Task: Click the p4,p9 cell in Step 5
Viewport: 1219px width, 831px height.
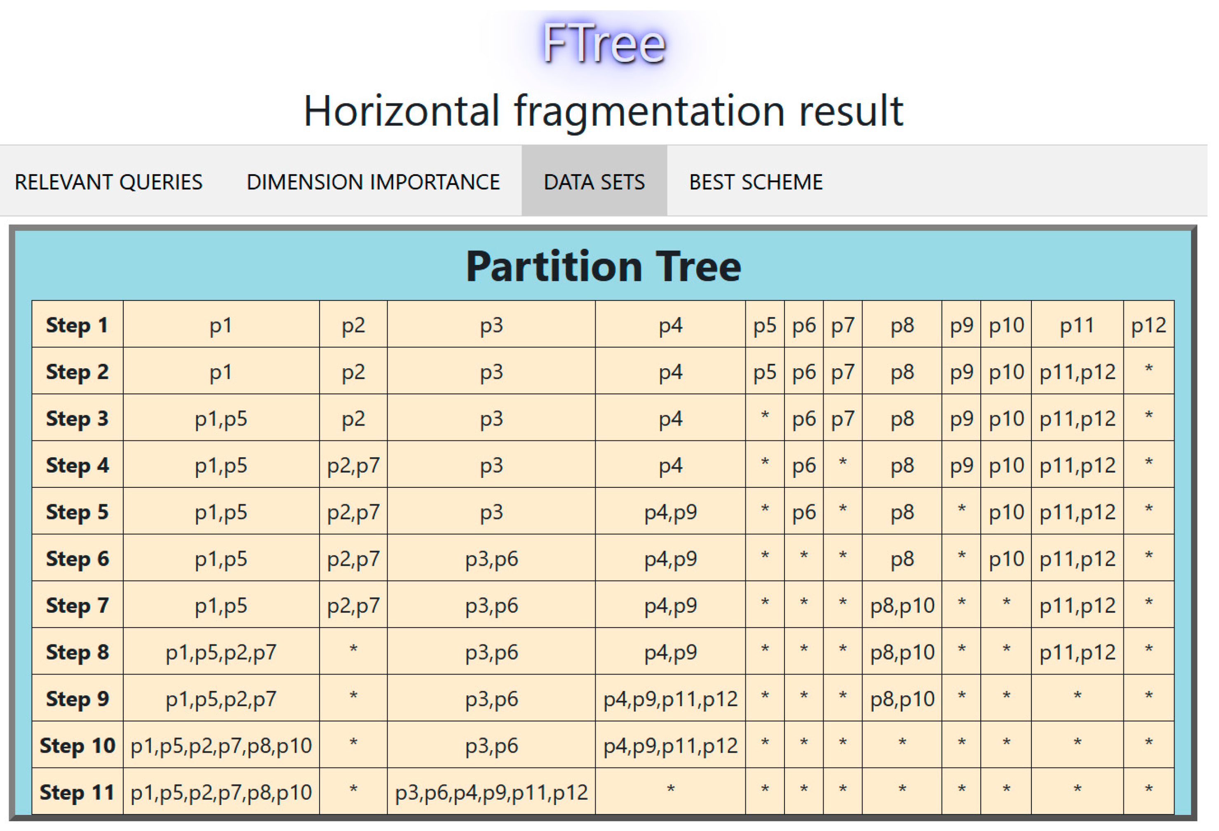Action: coord(670,512)
